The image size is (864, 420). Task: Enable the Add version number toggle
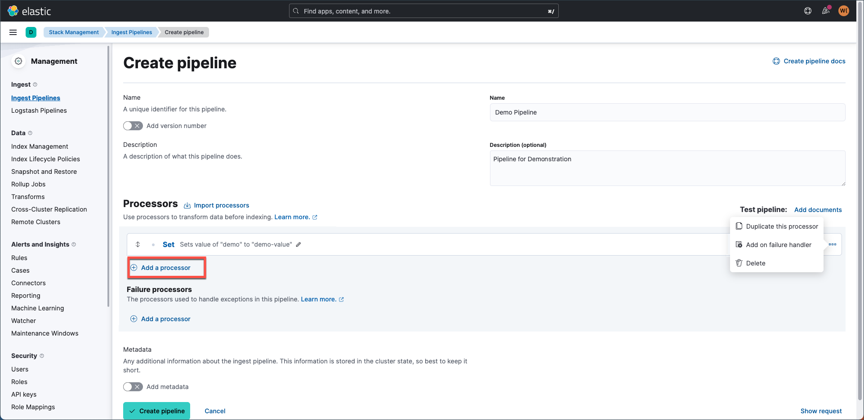pyautogui.click(x=133, y=126)
